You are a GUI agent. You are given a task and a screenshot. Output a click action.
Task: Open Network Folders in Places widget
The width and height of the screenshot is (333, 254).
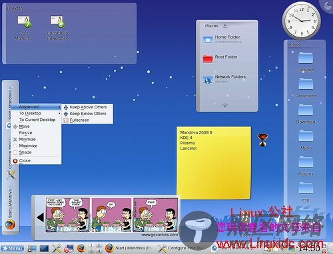[x=224, y=79]
